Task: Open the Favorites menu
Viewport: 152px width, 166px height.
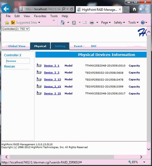Action: (40, 16)
